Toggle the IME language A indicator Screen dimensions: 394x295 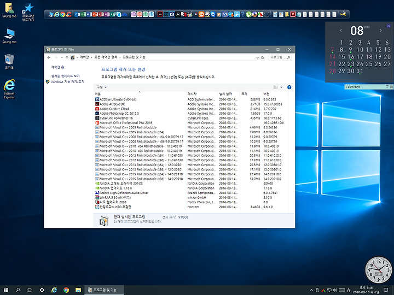pyautogui.click(x=349, y=290)
